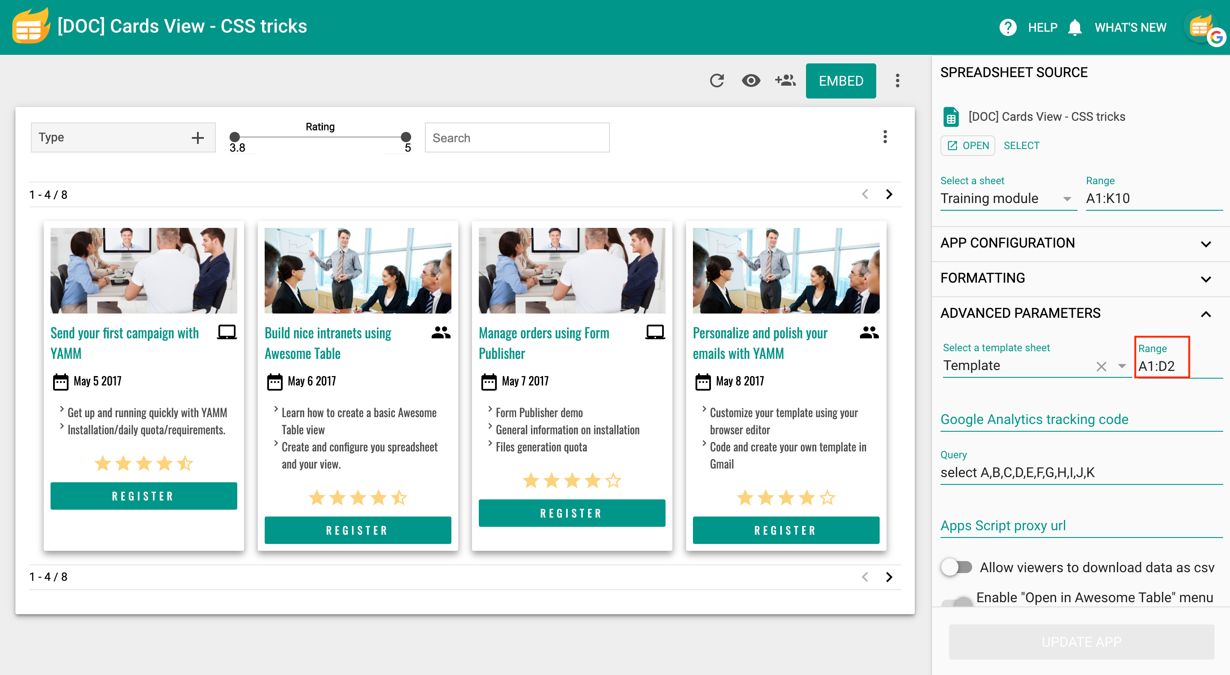This screenshot has height=675, width=1230.
Task: Click calendar icon next to May 7 2017
Action: click(489, 382)
